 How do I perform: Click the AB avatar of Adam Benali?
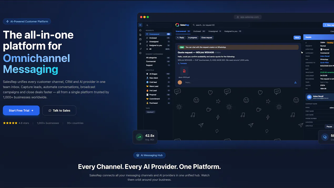tap(309, 97)
